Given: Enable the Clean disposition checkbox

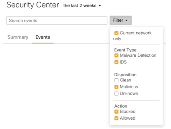Looking at the screenshot, I should point(116,80).
